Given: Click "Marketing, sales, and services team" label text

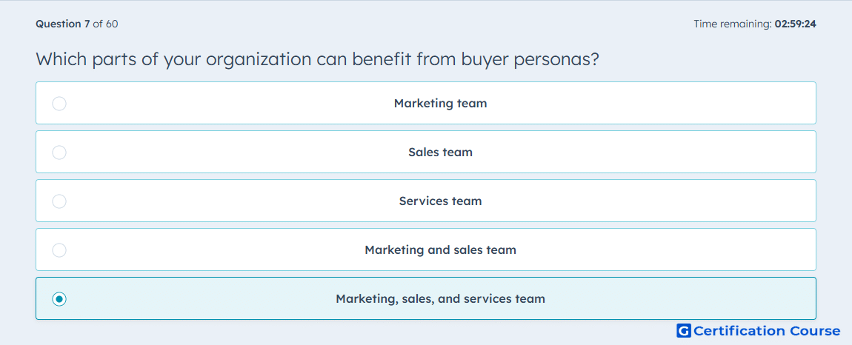Looking at the screenshot, I should click(440, 299).
